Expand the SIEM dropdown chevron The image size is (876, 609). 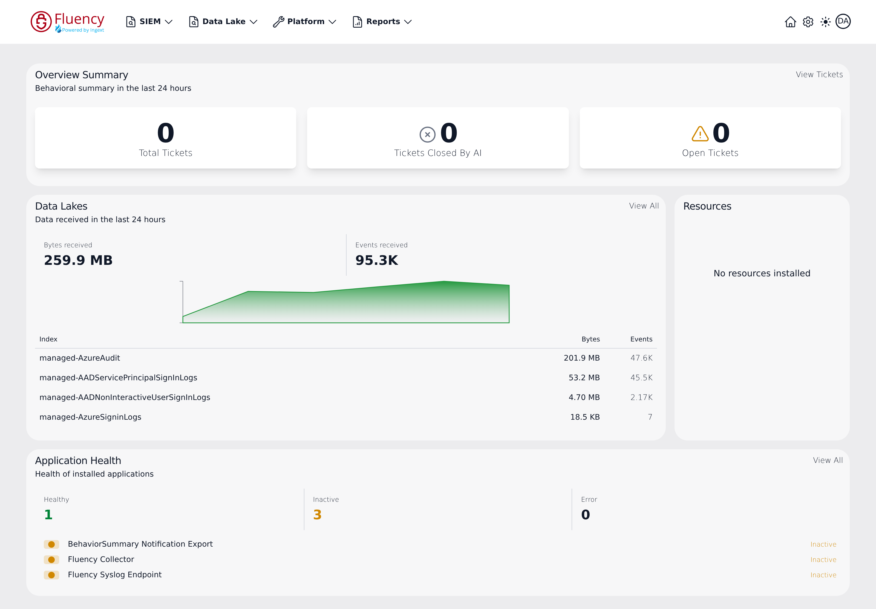pos(169,22)
